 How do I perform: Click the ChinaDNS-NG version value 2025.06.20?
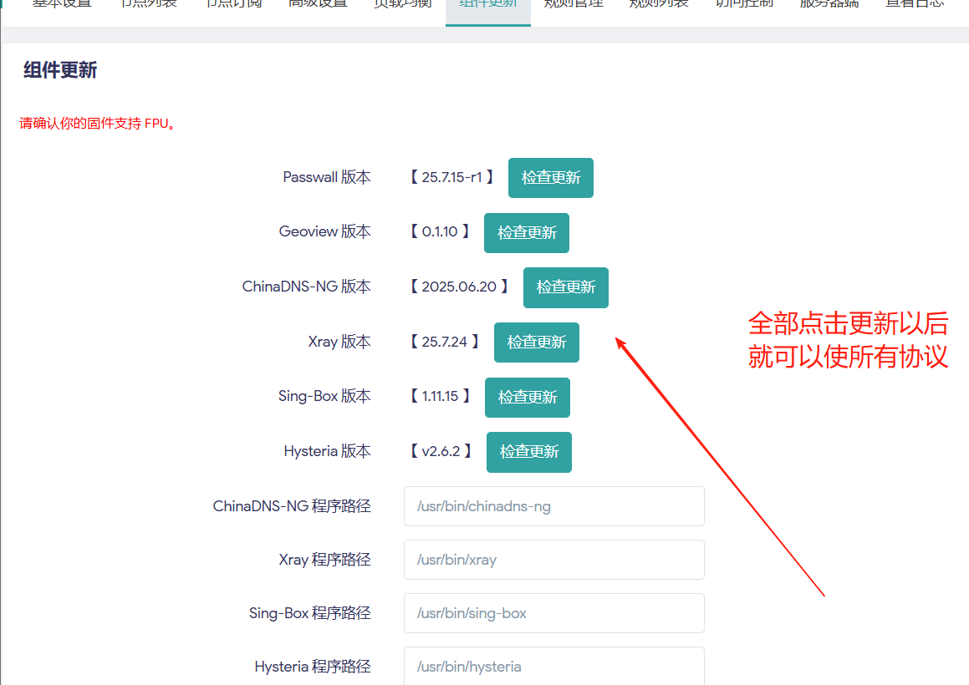click(x=459, y=287)
